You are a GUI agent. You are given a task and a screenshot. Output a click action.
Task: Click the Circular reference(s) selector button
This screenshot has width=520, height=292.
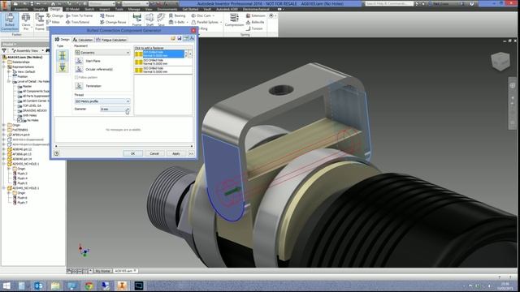coord(79,69)
